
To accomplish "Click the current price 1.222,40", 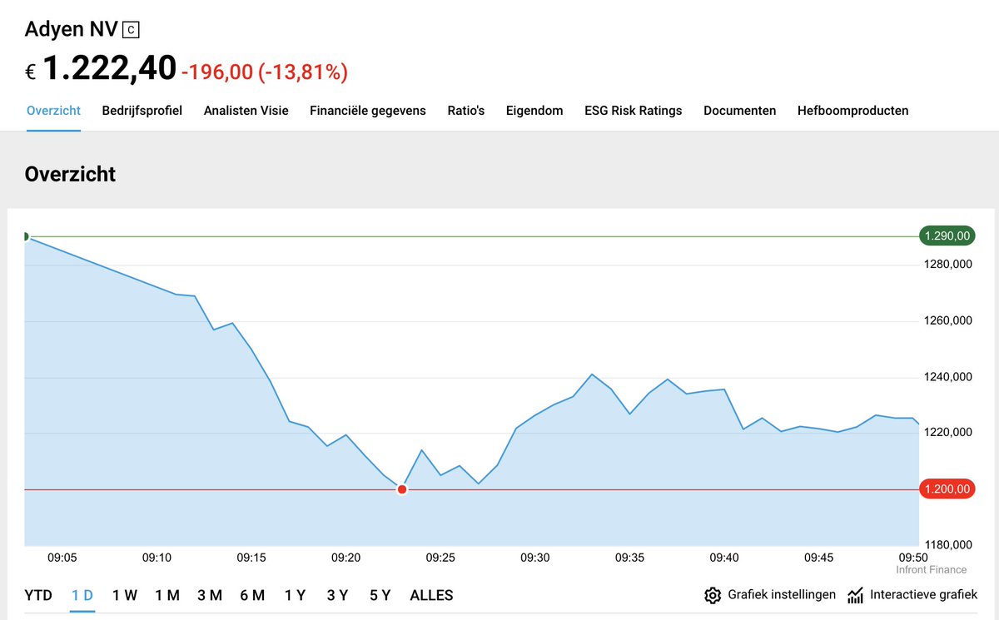I will click(x=109, y=68).
